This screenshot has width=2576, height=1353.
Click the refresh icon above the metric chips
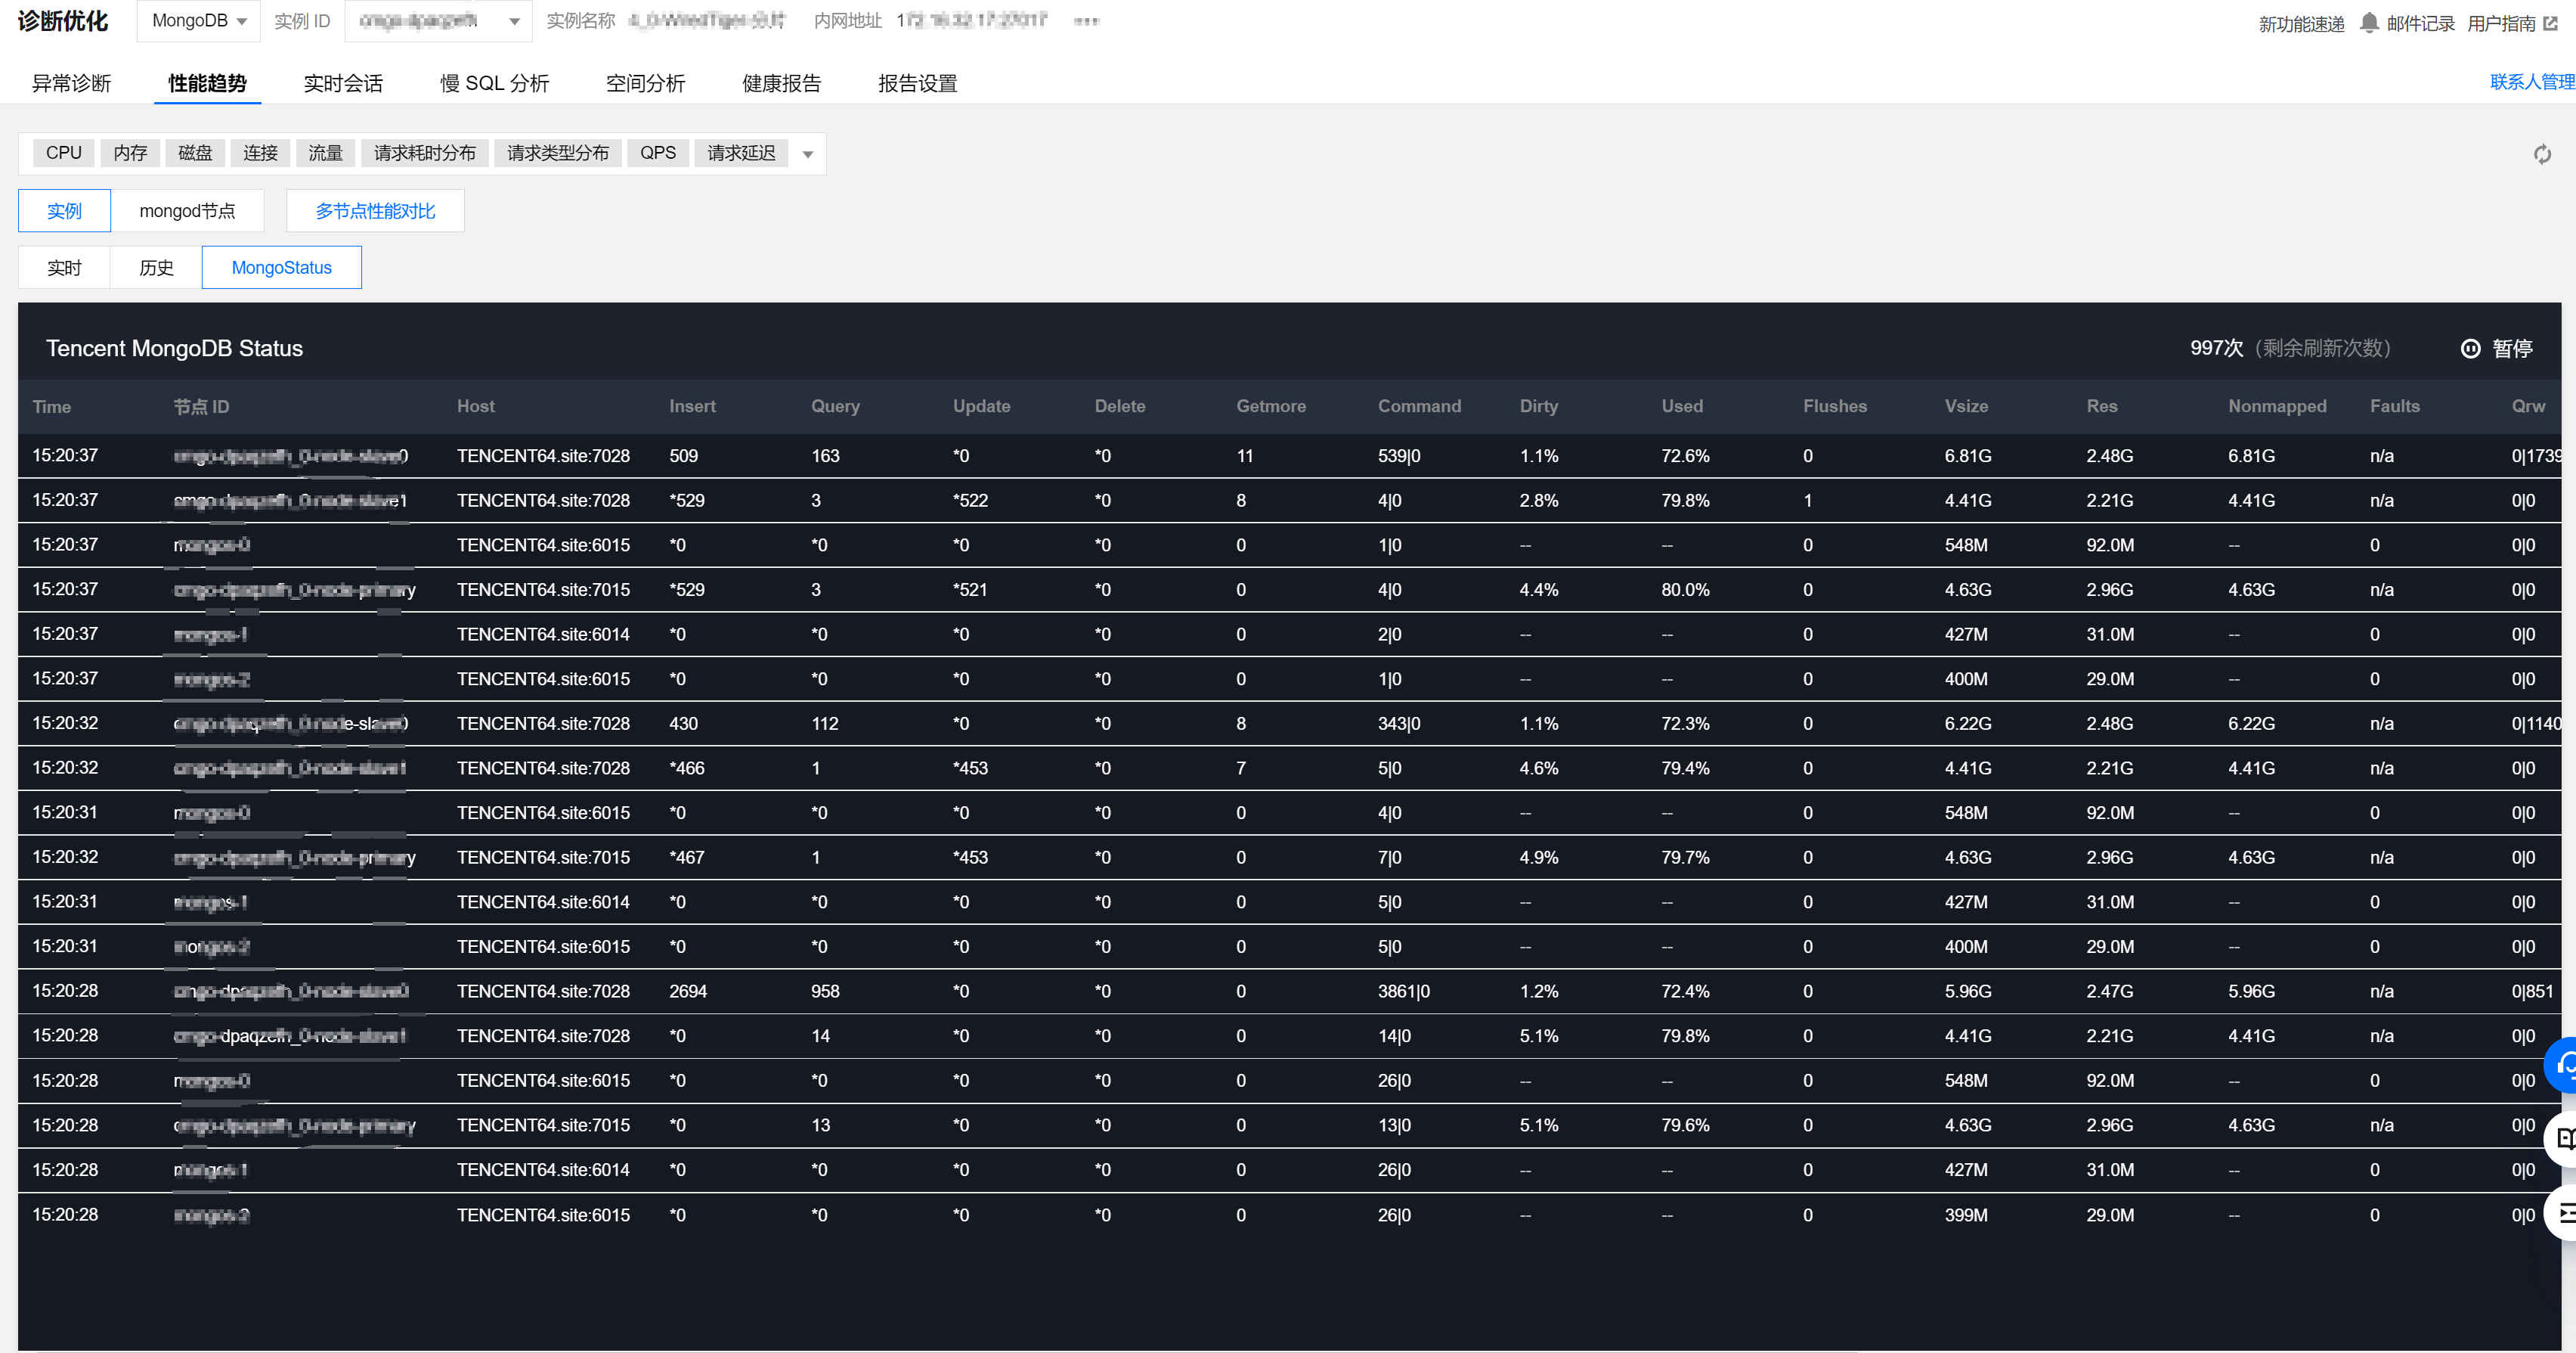coord(2543,154)
